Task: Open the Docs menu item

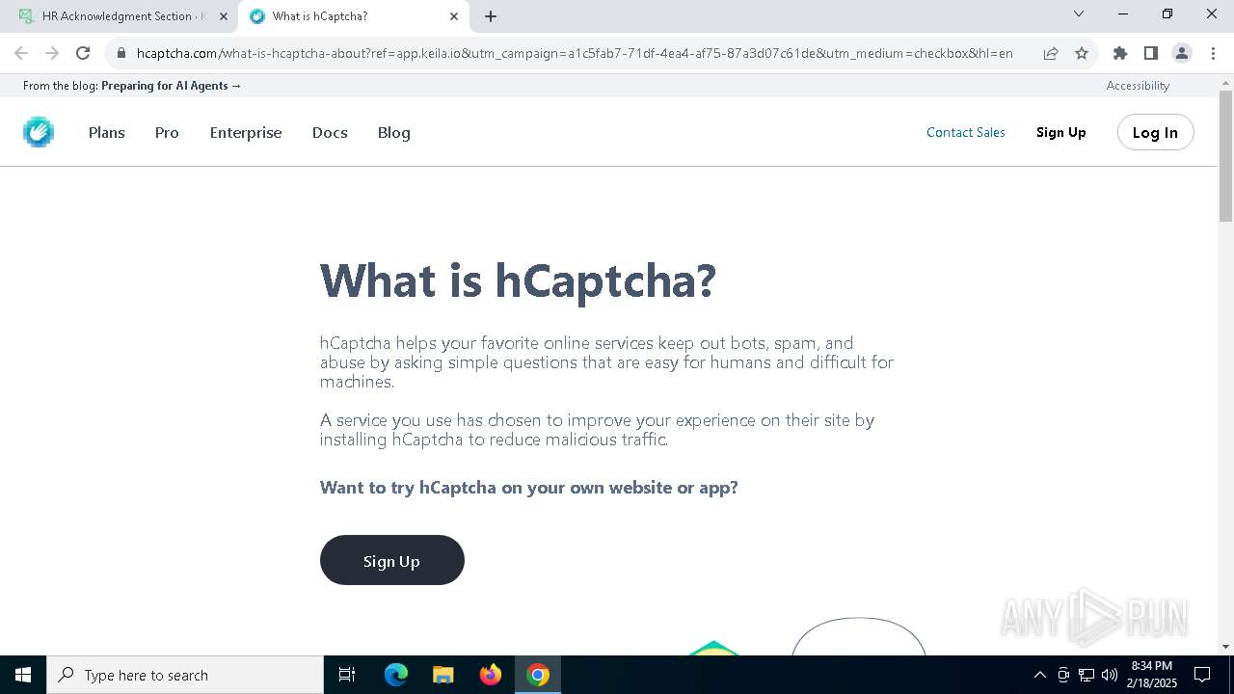Action: click(330, 132)
